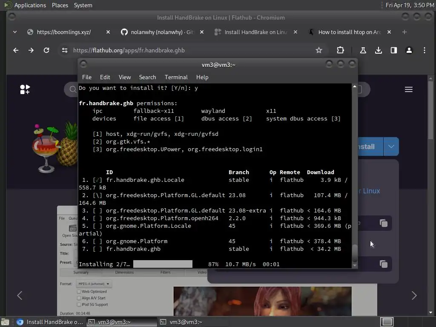
Task: Switch to nolanwhy GitHub browser tab
Action: pos(162,32)
